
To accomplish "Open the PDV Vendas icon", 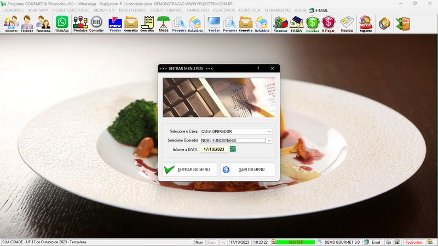I will 115,24.
